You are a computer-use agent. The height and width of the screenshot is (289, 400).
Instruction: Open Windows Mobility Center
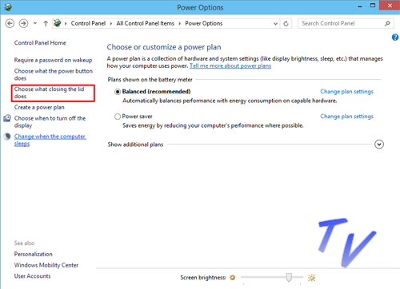[46, 265]
